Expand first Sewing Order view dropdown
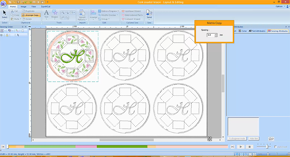 point(5,31)
